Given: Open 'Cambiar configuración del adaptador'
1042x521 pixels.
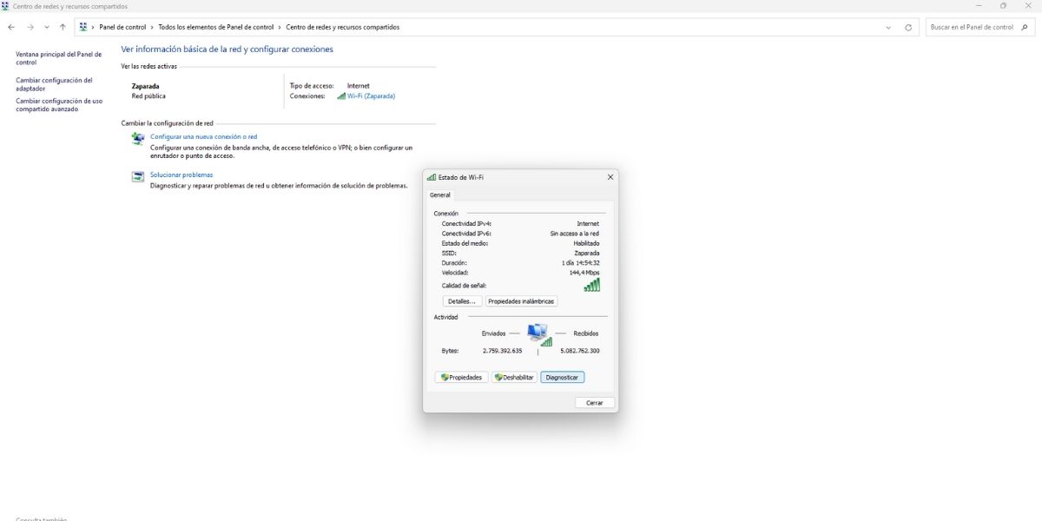Looking at the screenshot, I should tap(54, 84).
